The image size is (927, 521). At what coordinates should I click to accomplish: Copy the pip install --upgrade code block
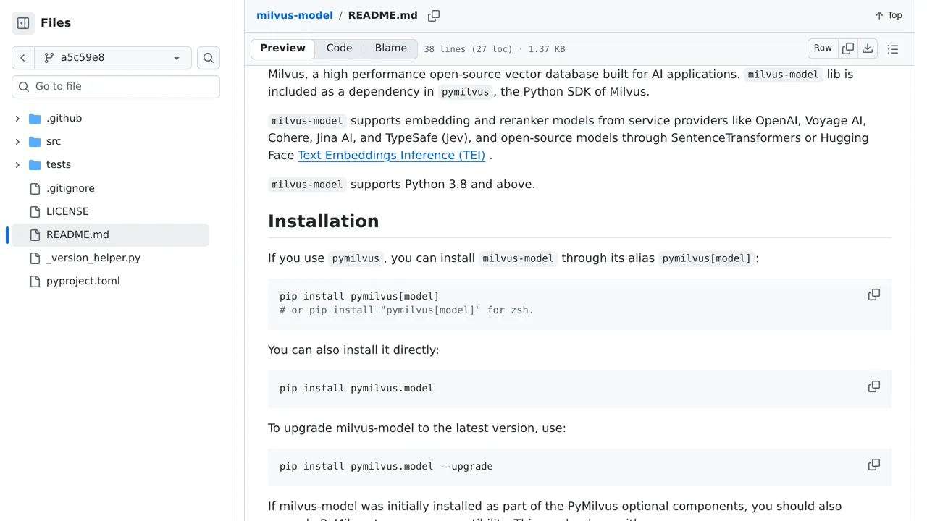tap(874, 465)
